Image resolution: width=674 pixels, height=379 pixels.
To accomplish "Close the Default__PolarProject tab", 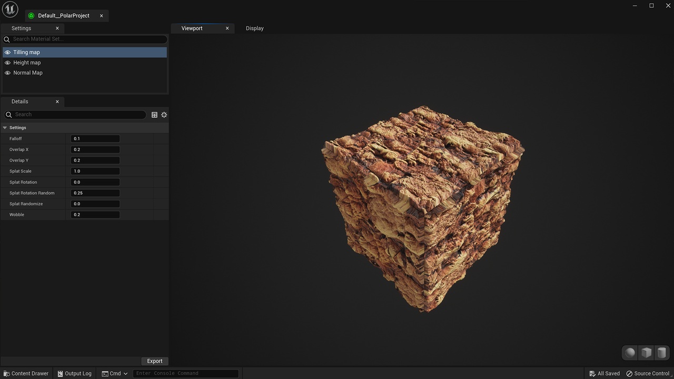I will (x=102, y=16).
